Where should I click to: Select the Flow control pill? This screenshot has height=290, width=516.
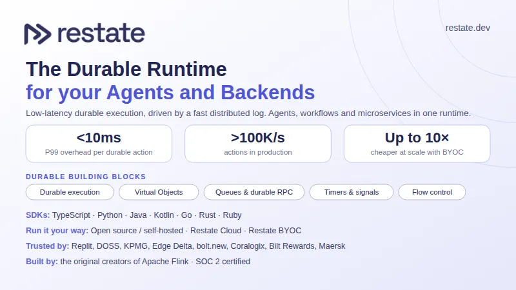click(432, 192)
